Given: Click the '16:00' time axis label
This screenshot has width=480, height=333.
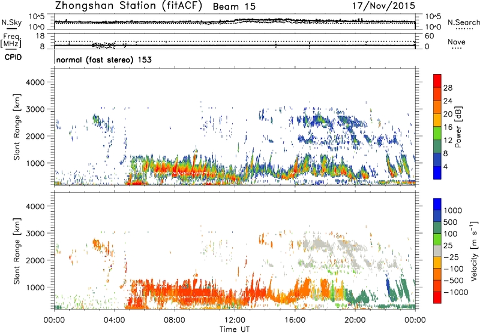Looking at the screenshot, I should (x=295, y=320).
